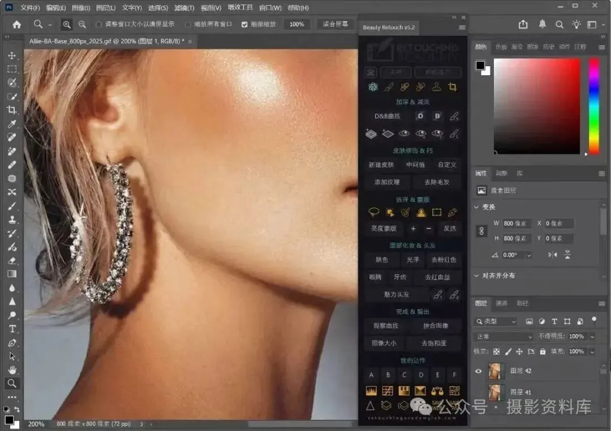Toggle the 缩放所有窗口 checkbox

(188, 24)
